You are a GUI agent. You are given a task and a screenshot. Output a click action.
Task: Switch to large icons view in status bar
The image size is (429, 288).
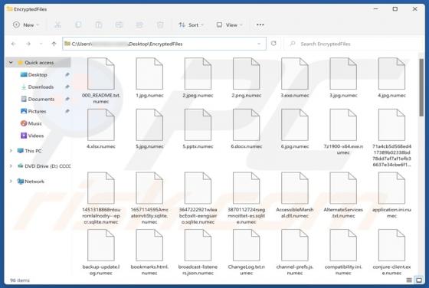tap(419, 280)
